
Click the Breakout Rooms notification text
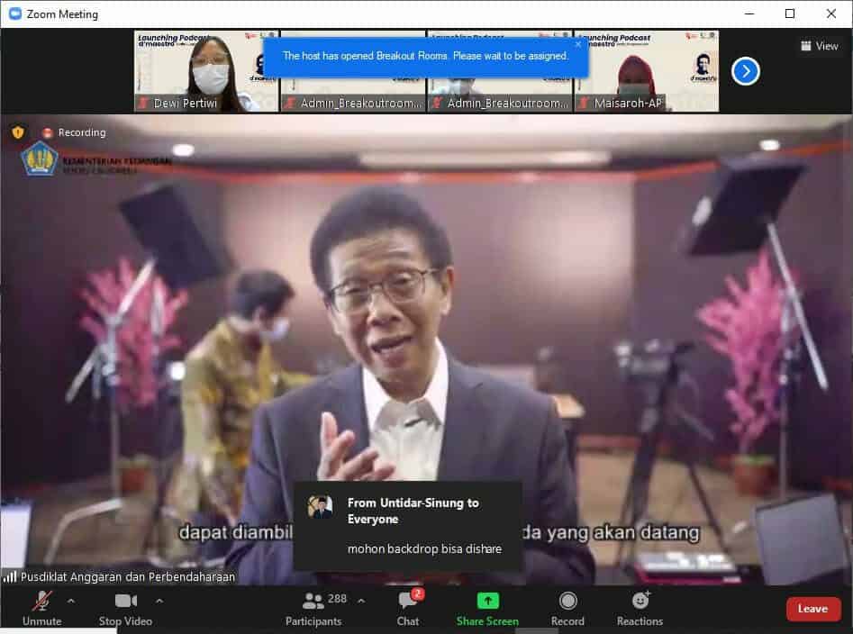(x=425, y=56)
